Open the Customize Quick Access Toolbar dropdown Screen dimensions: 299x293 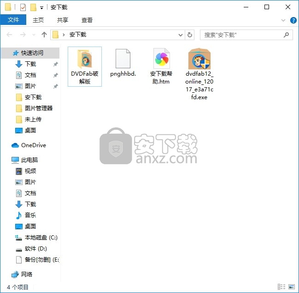coord(41,7)
